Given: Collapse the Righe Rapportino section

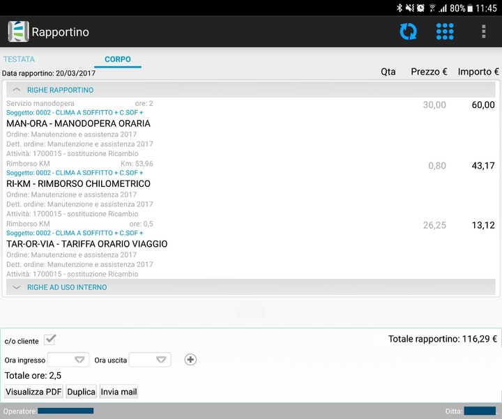Looking at the screenshot, I should (17, 90).
